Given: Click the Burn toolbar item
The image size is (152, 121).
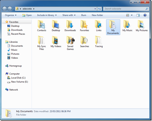Looking at the screenshot, I should 84,15.
